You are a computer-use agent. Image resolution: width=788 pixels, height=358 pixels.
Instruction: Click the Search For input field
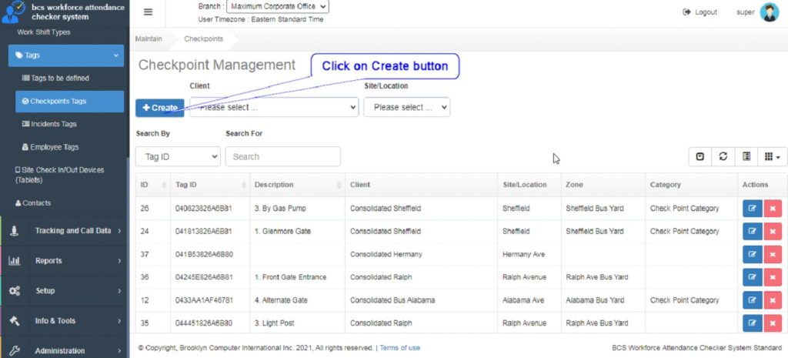[x=282, y=156]
